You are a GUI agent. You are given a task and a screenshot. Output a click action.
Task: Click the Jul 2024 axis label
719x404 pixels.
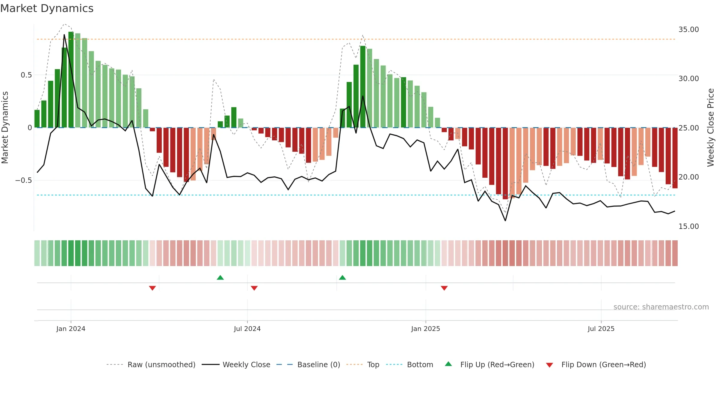point(247,329)
